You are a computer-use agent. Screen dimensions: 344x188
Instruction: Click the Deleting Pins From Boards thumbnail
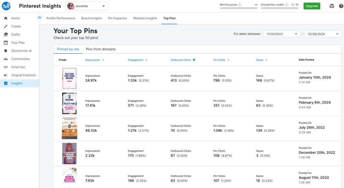pos(69,78)
